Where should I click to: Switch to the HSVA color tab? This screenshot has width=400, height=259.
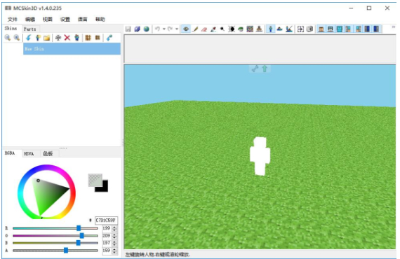point(29,154)
